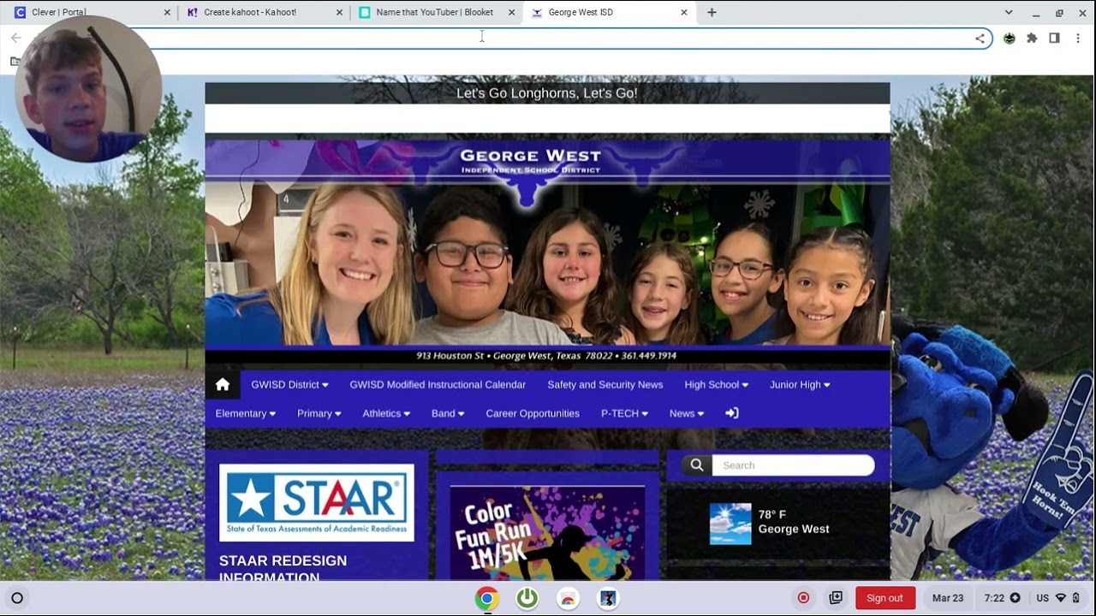Expand the Band dropdown
The height and width of the screenshot is (616, 1096).
click(448, 413)
